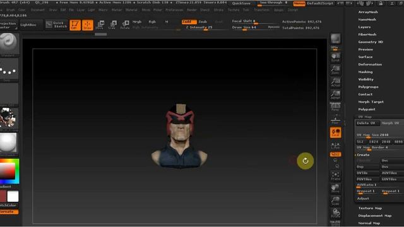Toggle Rgb channel

tap(152, 22)
